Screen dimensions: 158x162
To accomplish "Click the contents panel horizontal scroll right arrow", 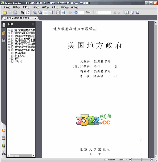I will click(x=33, y=156).
